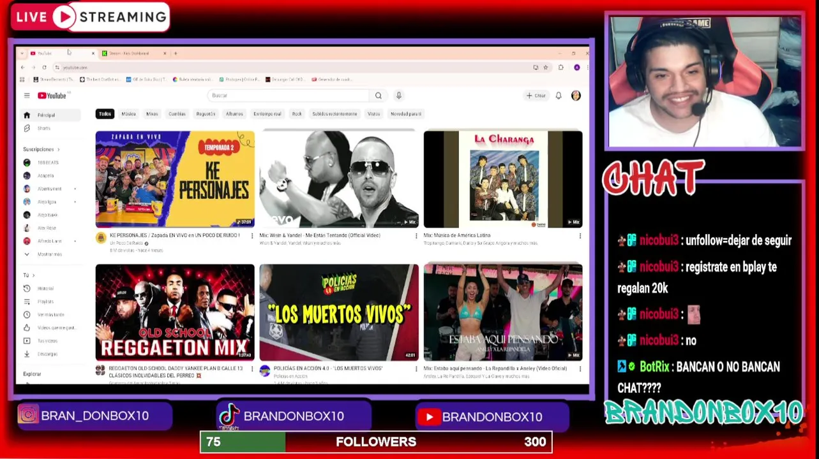
Task: Open the Chrome profile avatar
Action: coord(576,68)
